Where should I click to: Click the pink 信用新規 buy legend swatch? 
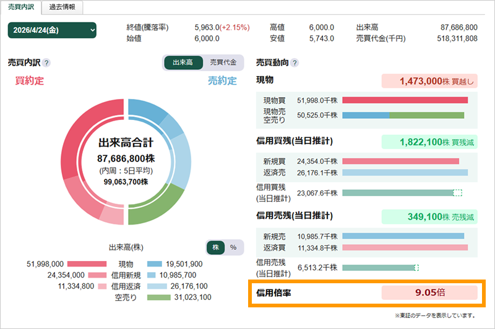pyautogui.click(x=97, y=275)
